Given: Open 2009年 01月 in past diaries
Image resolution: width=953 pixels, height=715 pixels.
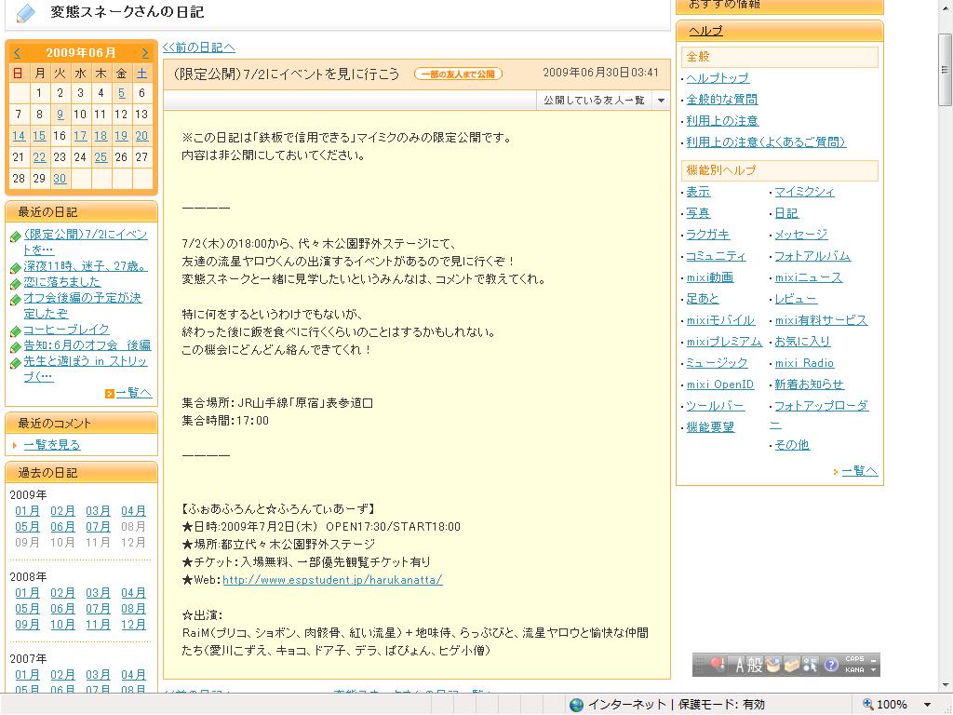Looking at the screenshot, I should [27, 511].
